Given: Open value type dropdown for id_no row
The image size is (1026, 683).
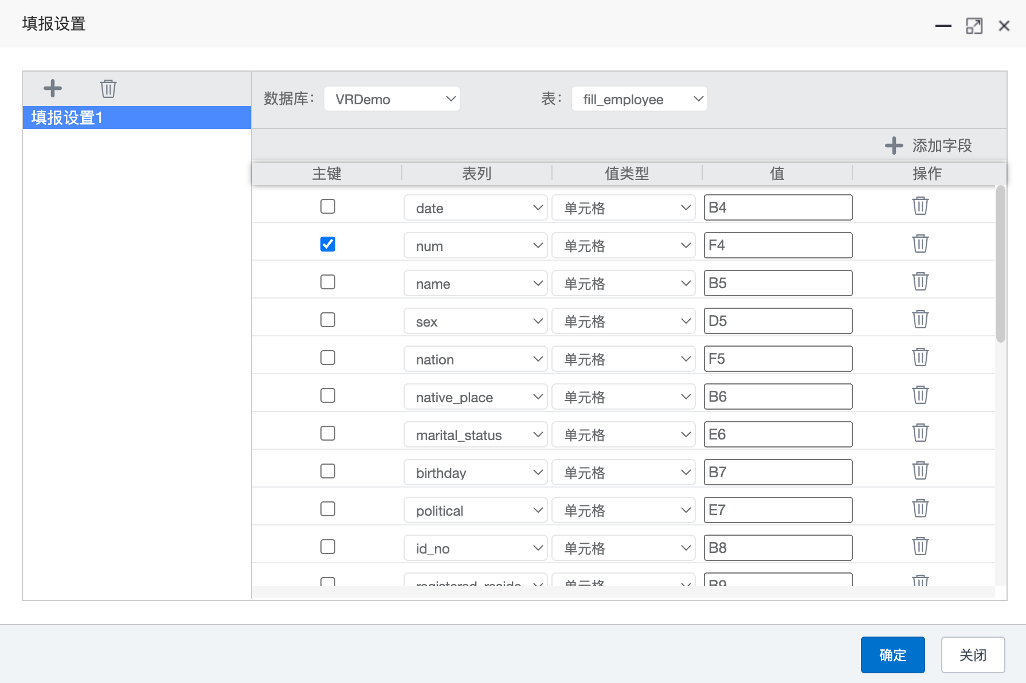Looking at the screenshot, I should (x=624, y=548).
